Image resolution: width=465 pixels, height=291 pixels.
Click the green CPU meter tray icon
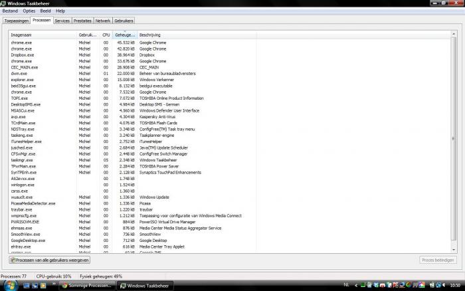click(x=363, y=285)
